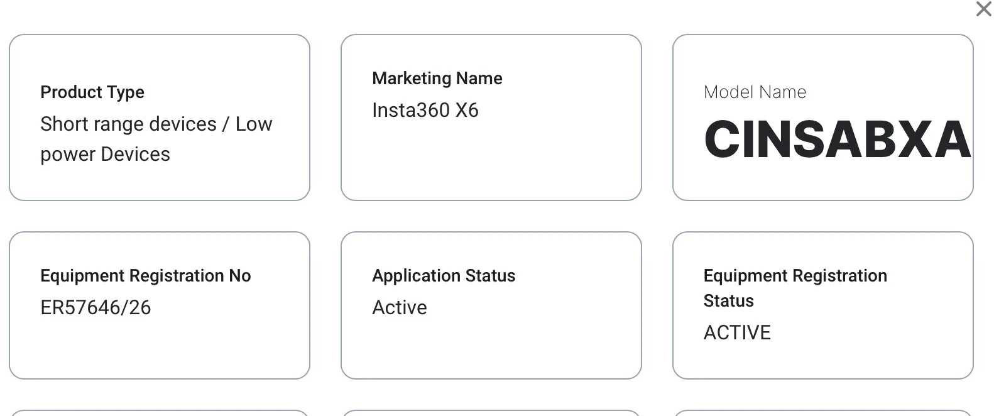Click the Short range devices text
Screen dimensions: 994x416
(x=128, y=124)
